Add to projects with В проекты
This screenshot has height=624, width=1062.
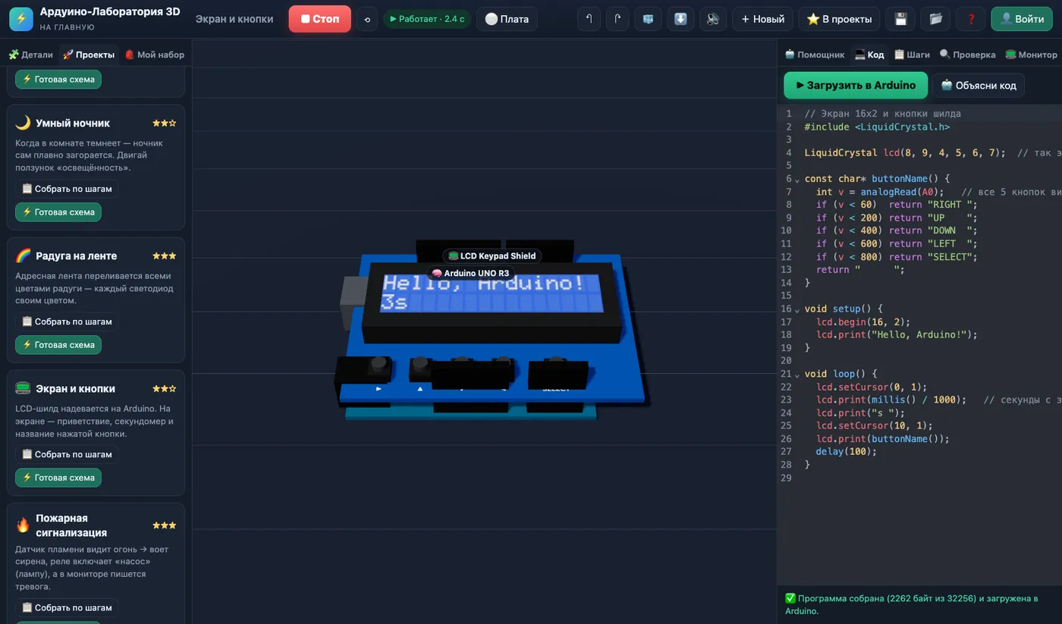click(x=839, y=19)
